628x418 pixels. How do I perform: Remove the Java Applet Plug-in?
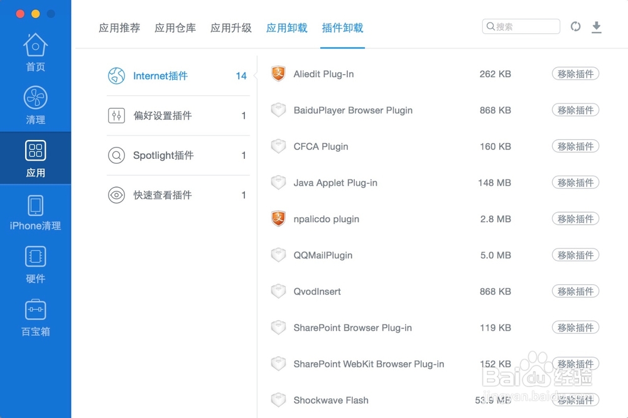tap(575, 183)
